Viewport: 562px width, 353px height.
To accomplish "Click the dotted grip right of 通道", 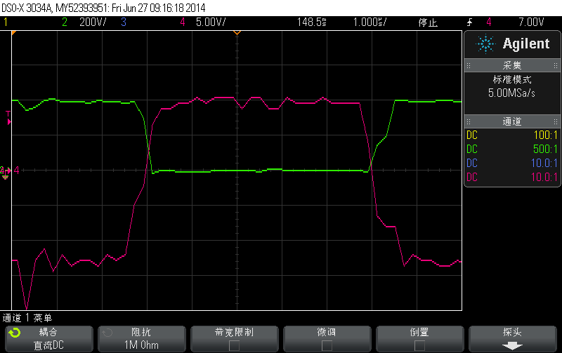I will pos(556,121).
